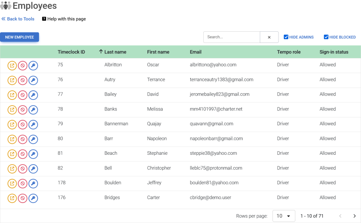Click in the employee Search field
This screenshot has height=223, width=361.
pos(232,37)
